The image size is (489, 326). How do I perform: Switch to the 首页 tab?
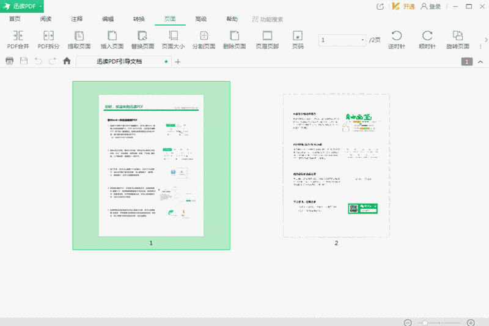(15, 19)
